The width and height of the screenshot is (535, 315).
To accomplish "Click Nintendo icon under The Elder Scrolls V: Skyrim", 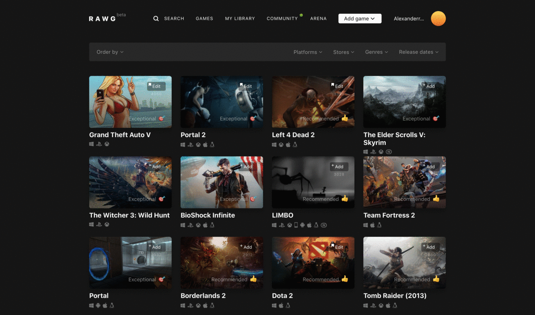I will tap(389, 152).
